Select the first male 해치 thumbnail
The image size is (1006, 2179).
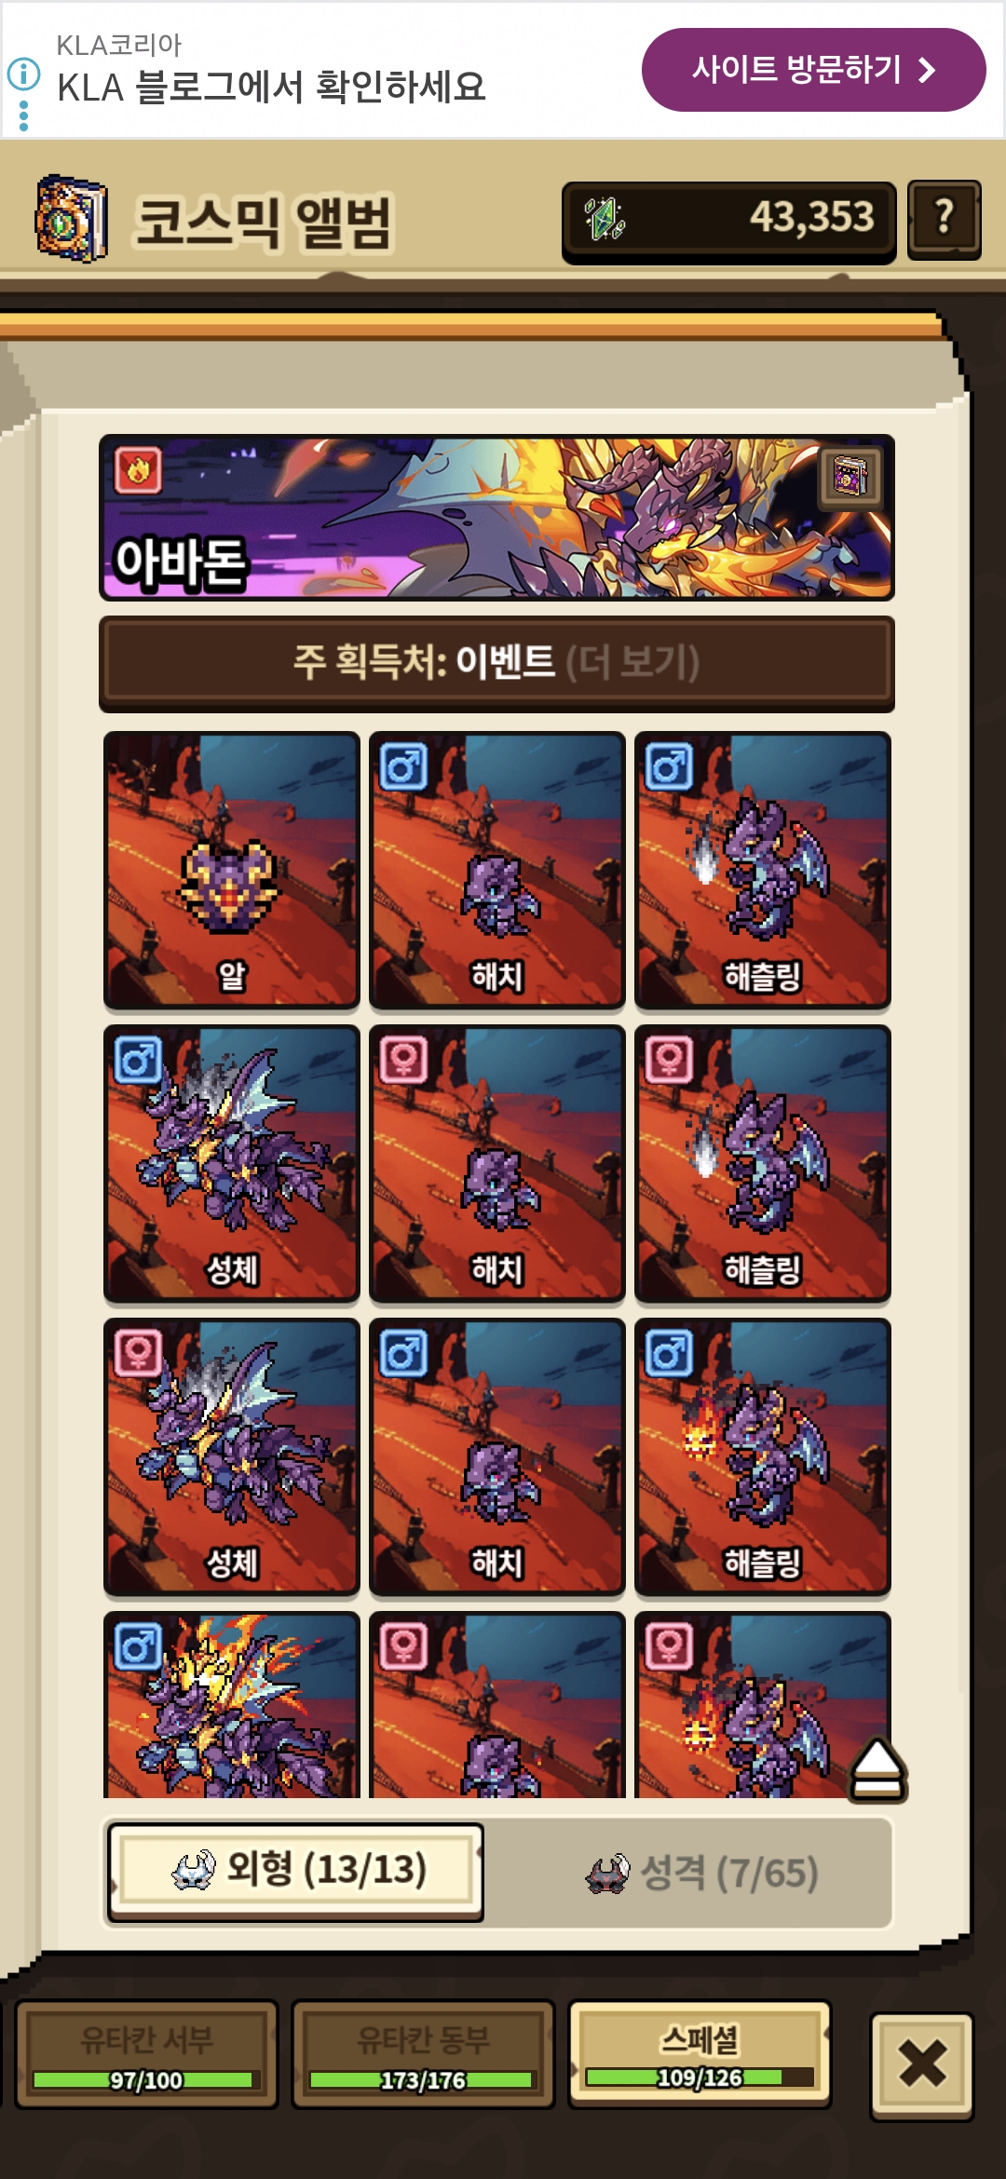[496, 870]
